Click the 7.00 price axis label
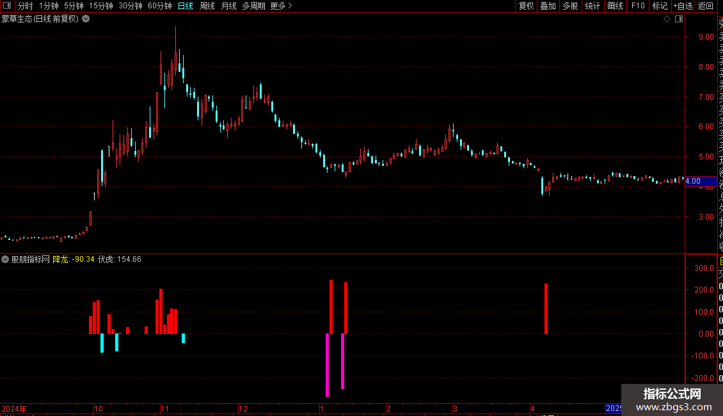Screen dimensions: 723x416 [x=706, y=97]
